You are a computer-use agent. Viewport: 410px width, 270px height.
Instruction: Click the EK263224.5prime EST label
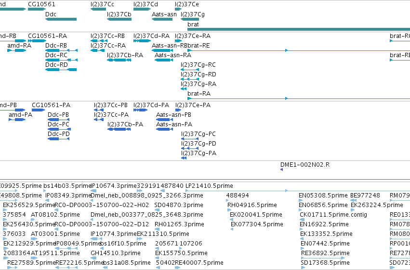[377, 205]
